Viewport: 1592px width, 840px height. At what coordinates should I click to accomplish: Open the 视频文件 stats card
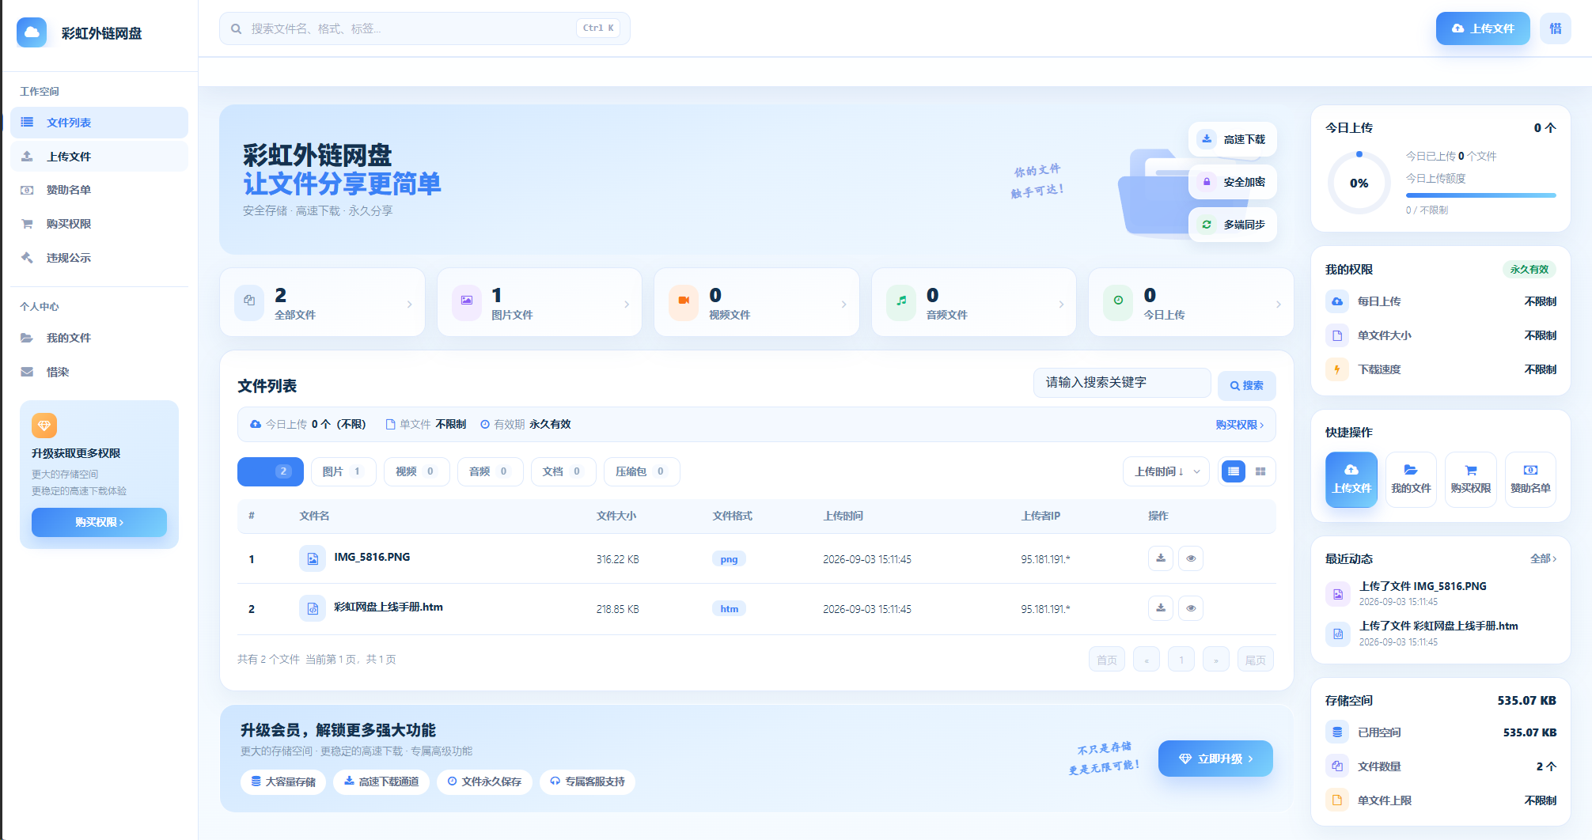(756, 303)
